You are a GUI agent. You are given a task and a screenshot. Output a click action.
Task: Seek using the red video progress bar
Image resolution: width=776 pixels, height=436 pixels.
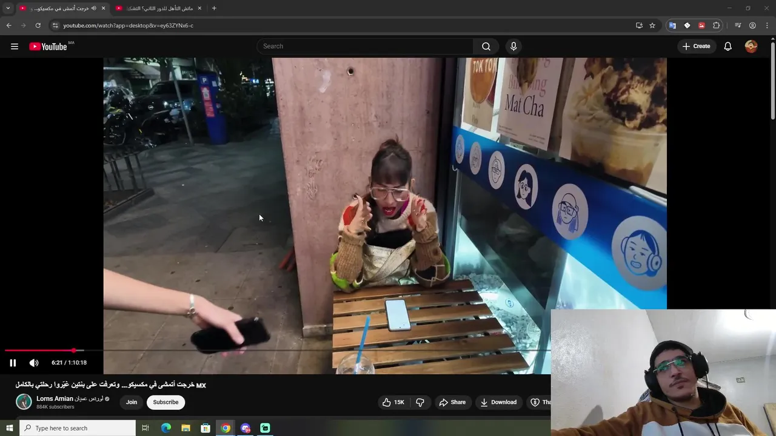click(x=39, y=351)
